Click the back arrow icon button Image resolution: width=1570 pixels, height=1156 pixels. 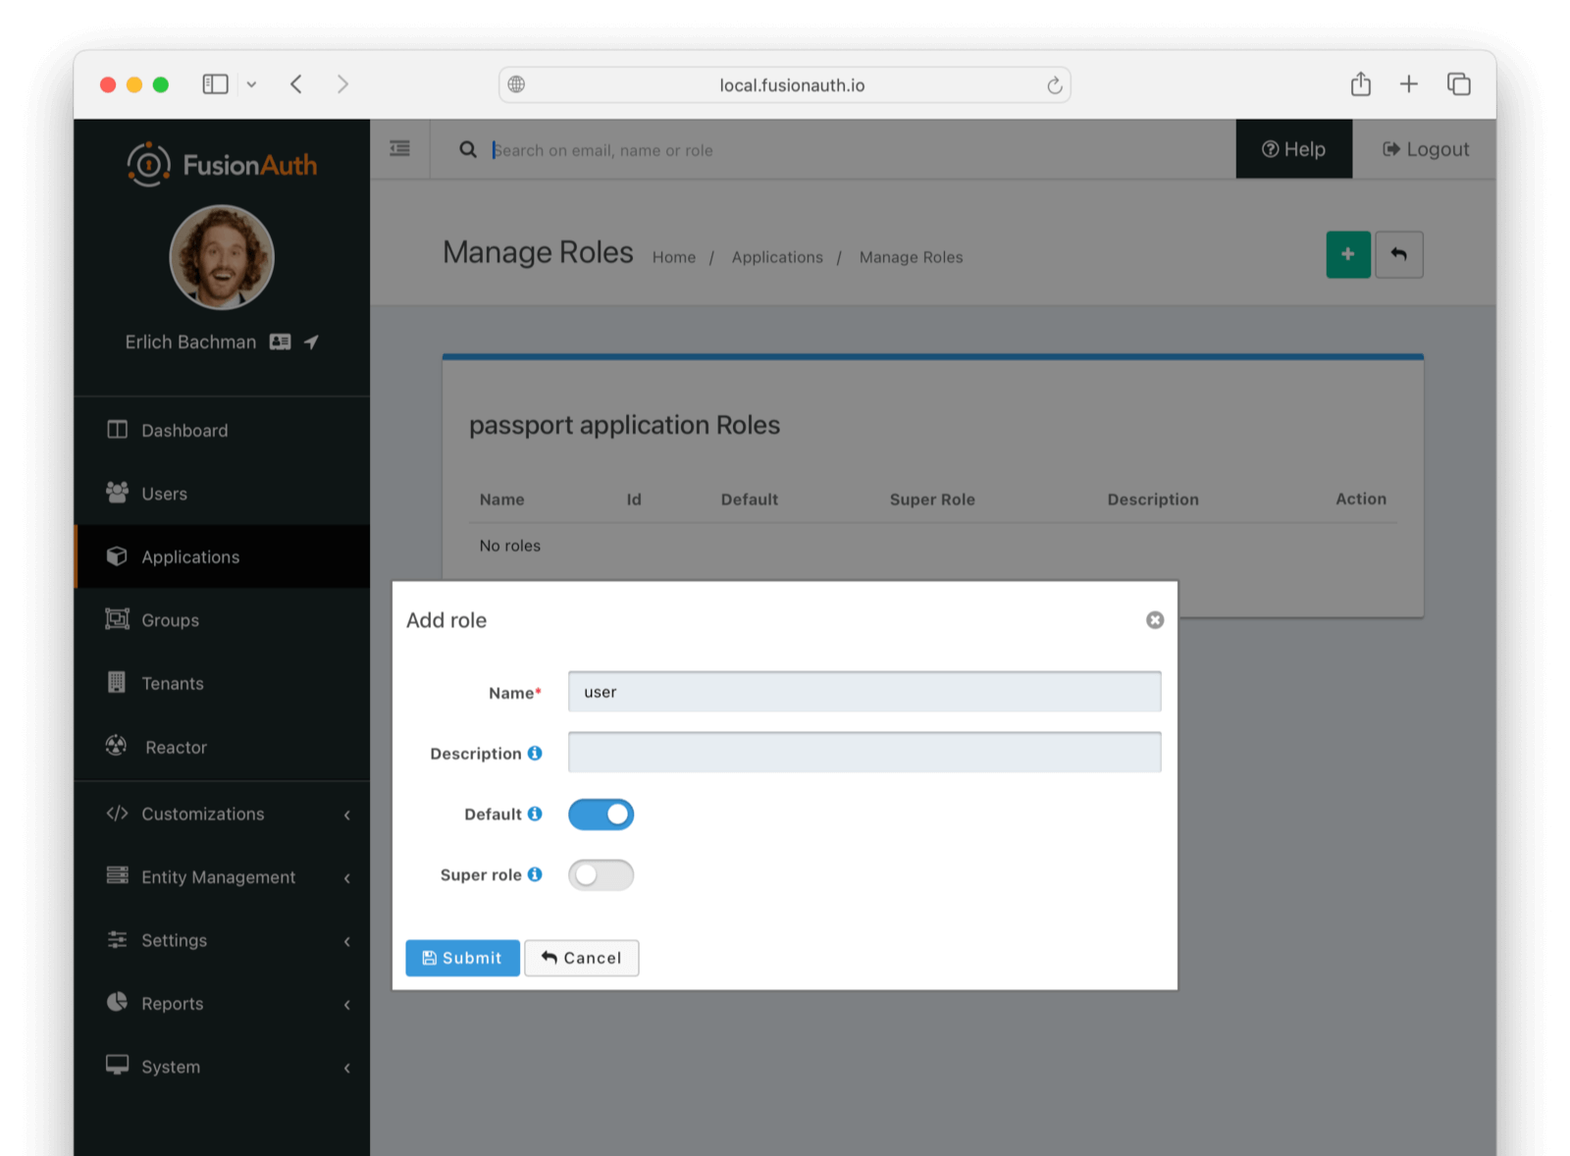click(x=1398, y=255)
